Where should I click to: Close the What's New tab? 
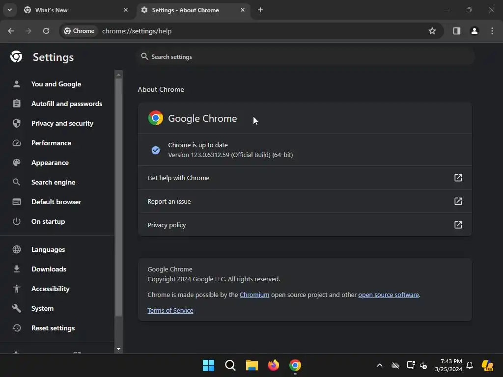click(126, 10)
